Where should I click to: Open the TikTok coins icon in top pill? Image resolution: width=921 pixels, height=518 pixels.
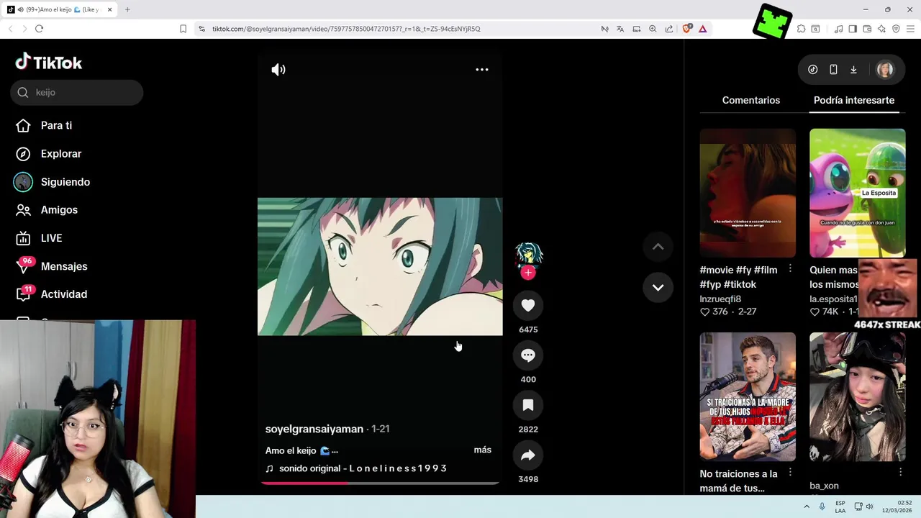pyautogui.click(x=813, y=70)
